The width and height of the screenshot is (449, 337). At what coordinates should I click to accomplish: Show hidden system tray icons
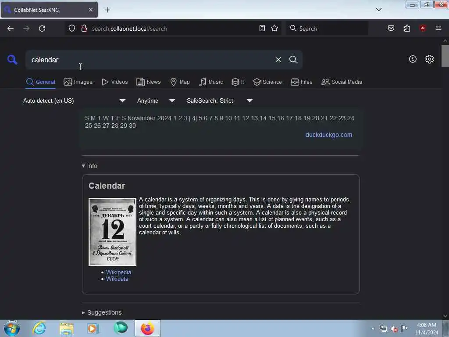[373, 329]
